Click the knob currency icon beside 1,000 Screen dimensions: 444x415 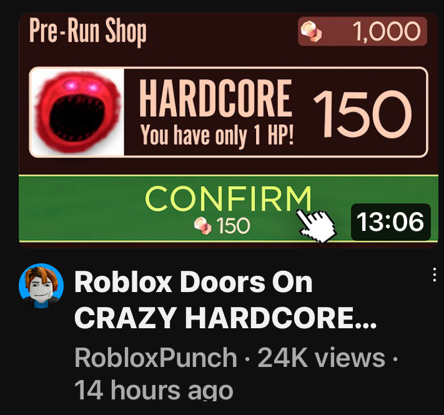pyautogui.click(x=311, y=31)
